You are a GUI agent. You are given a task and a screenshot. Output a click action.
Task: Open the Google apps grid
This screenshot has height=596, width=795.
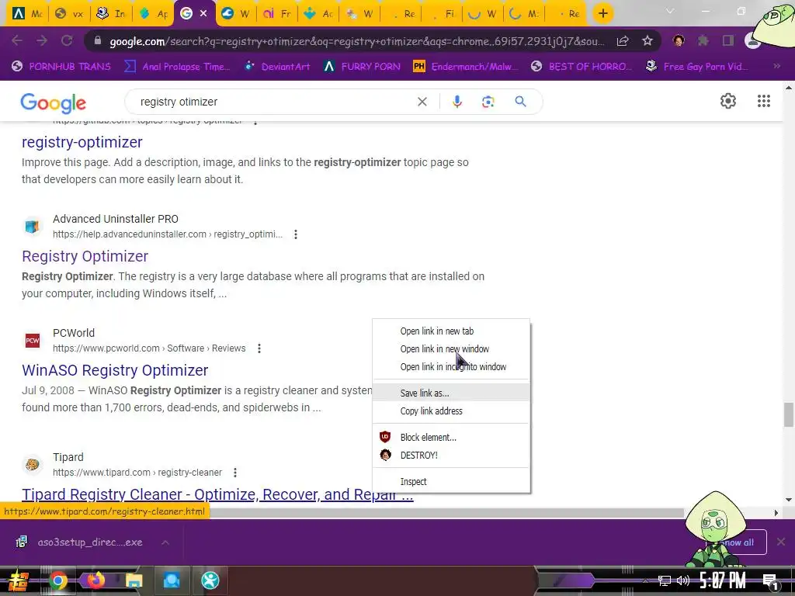coord(764,101)
